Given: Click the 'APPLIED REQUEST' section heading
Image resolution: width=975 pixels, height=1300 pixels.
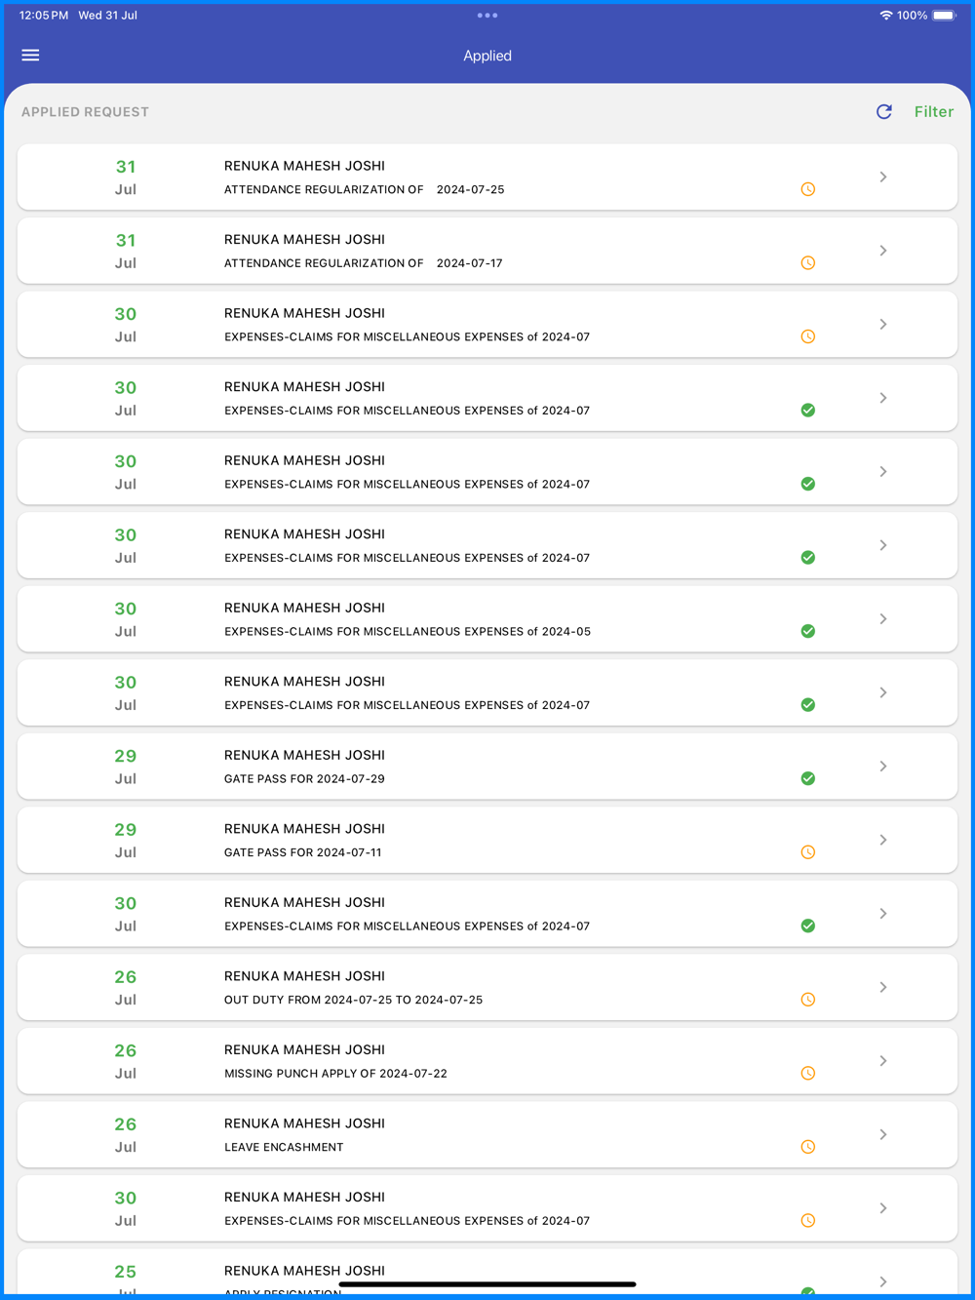Looking at the screenshot, I should click(85, 112).
